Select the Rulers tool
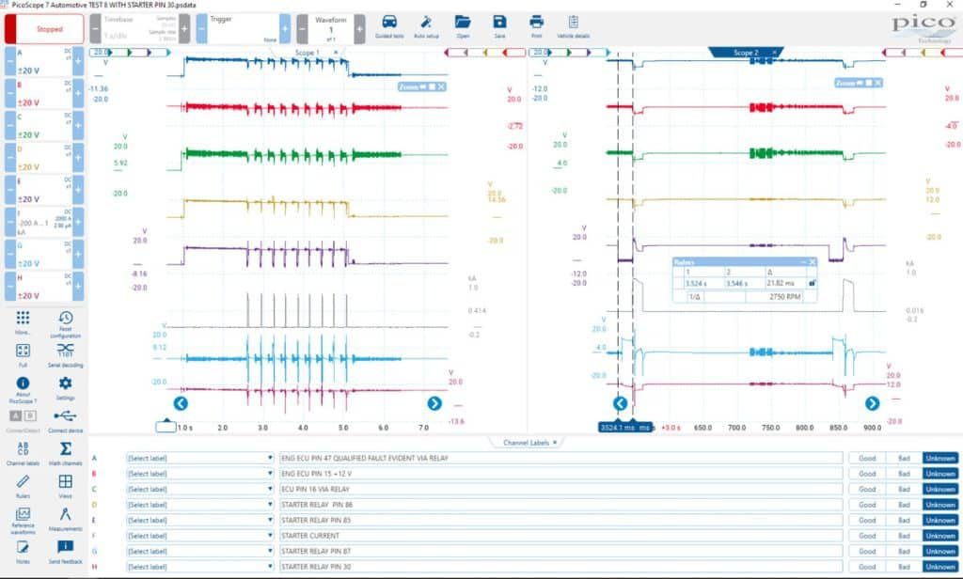The height and width of the screenshot is (579, 963). 23,486
